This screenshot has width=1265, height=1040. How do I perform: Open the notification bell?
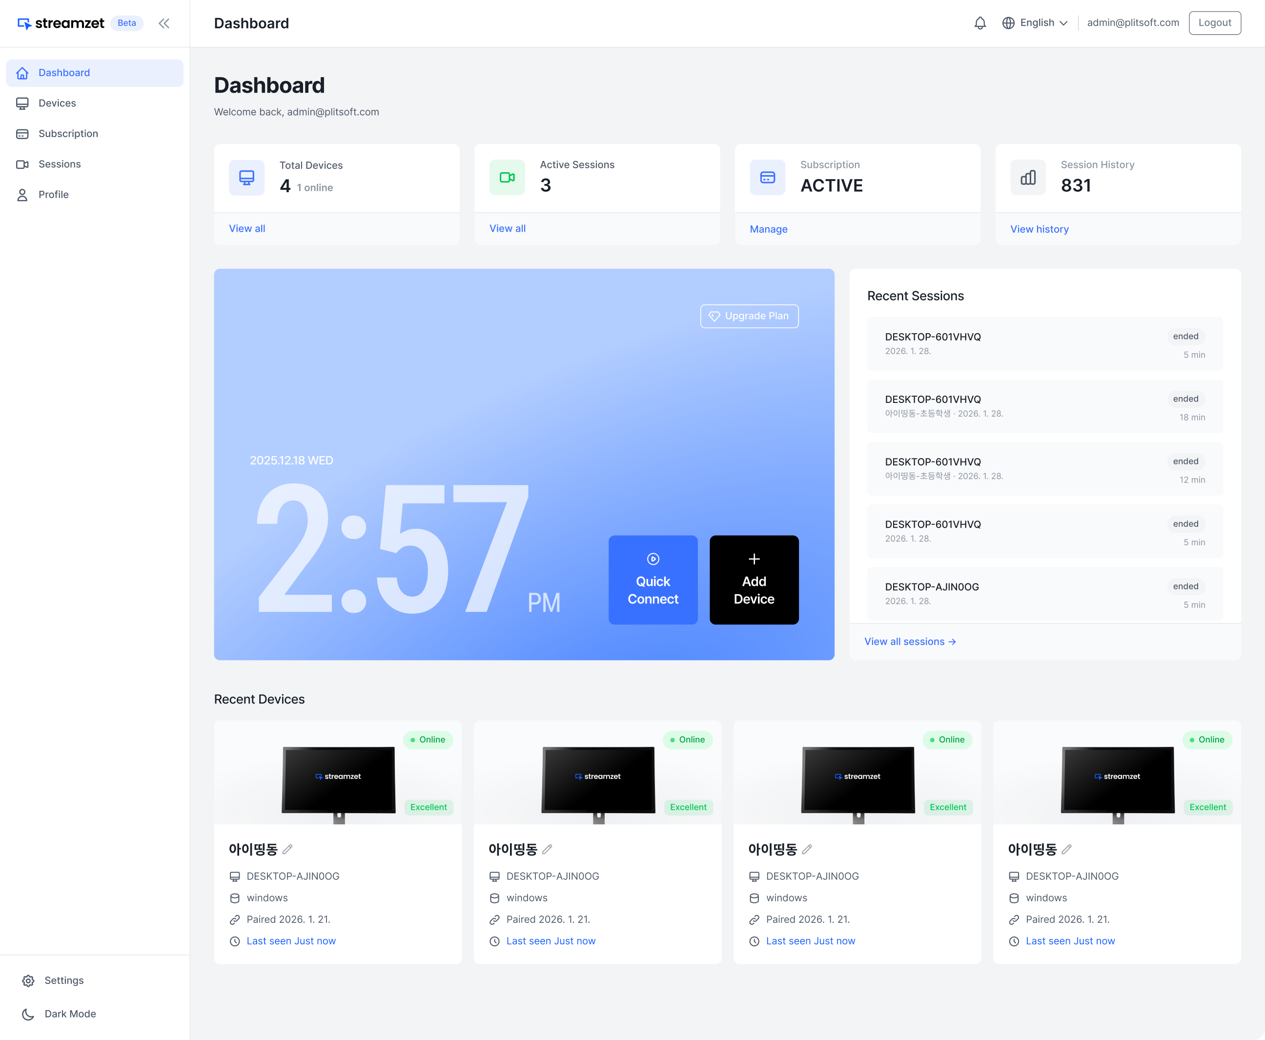(980, 23)
